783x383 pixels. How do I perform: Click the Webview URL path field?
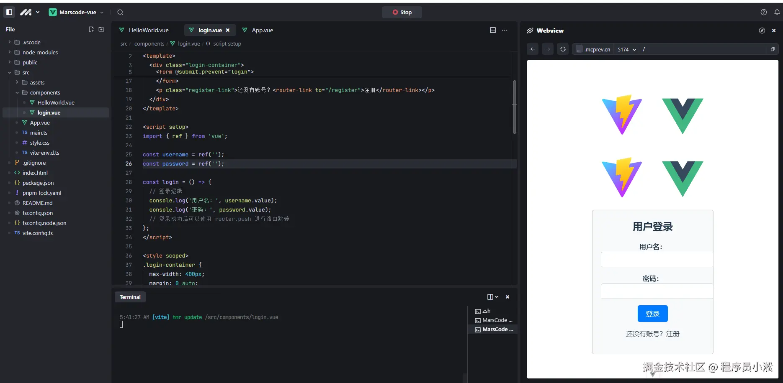click(703, 49)
